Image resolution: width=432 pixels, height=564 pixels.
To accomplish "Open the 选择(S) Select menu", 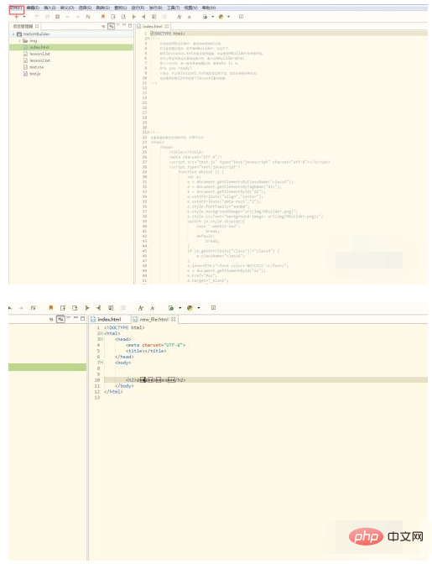I will coord(86,8).
